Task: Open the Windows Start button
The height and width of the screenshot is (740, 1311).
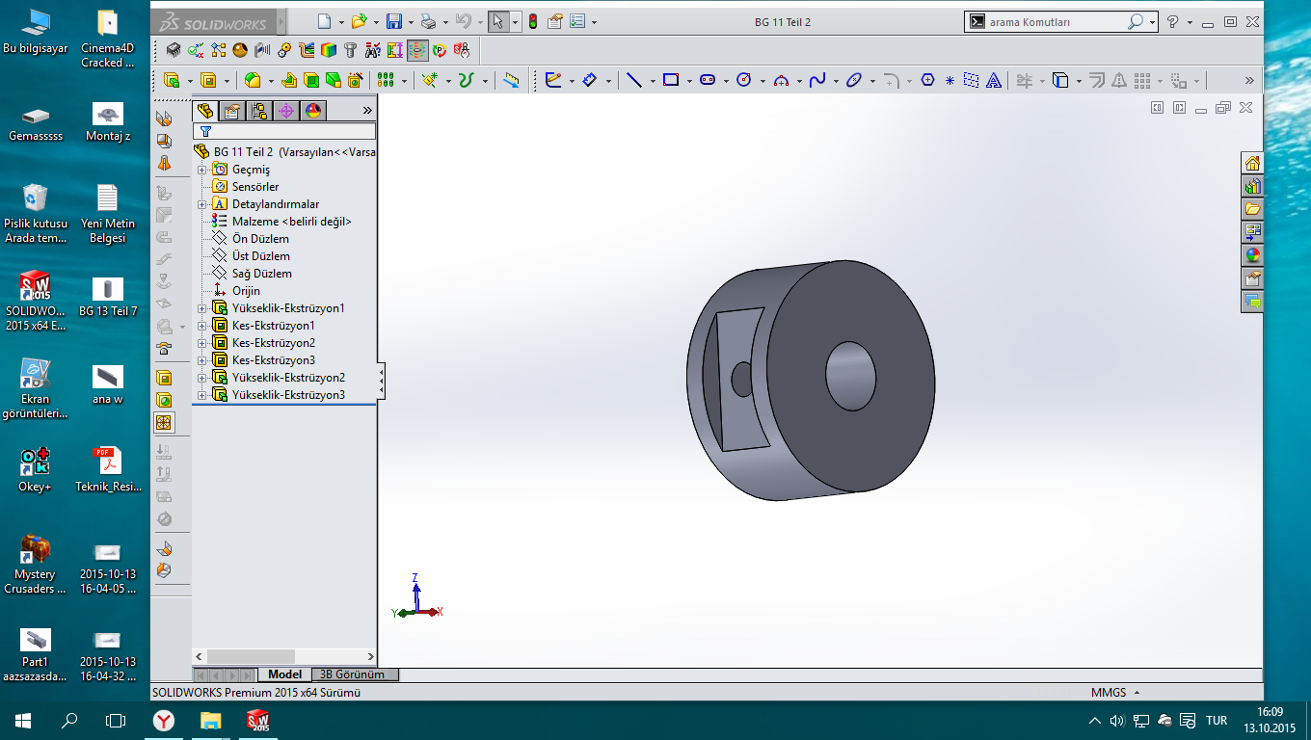Action: click(x=22, y=720)
